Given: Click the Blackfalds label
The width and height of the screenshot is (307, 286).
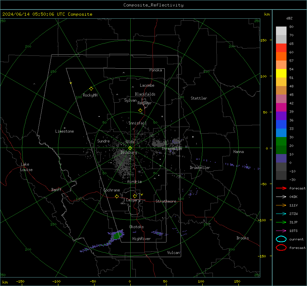Looking at the screenshot, I should [145, 94].
